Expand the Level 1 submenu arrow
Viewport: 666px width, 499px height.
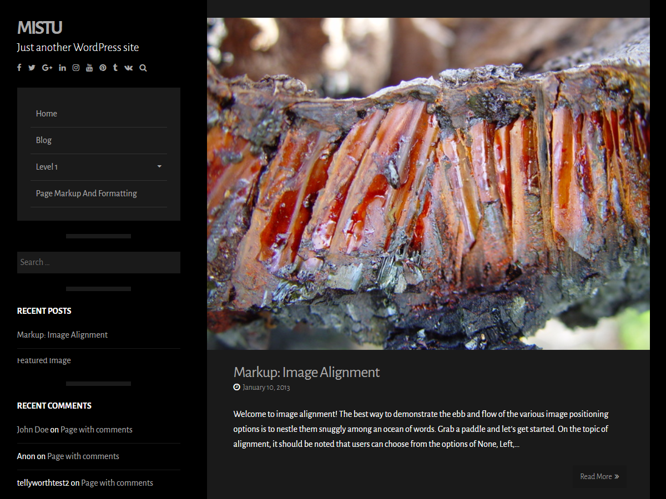[159, 167]
